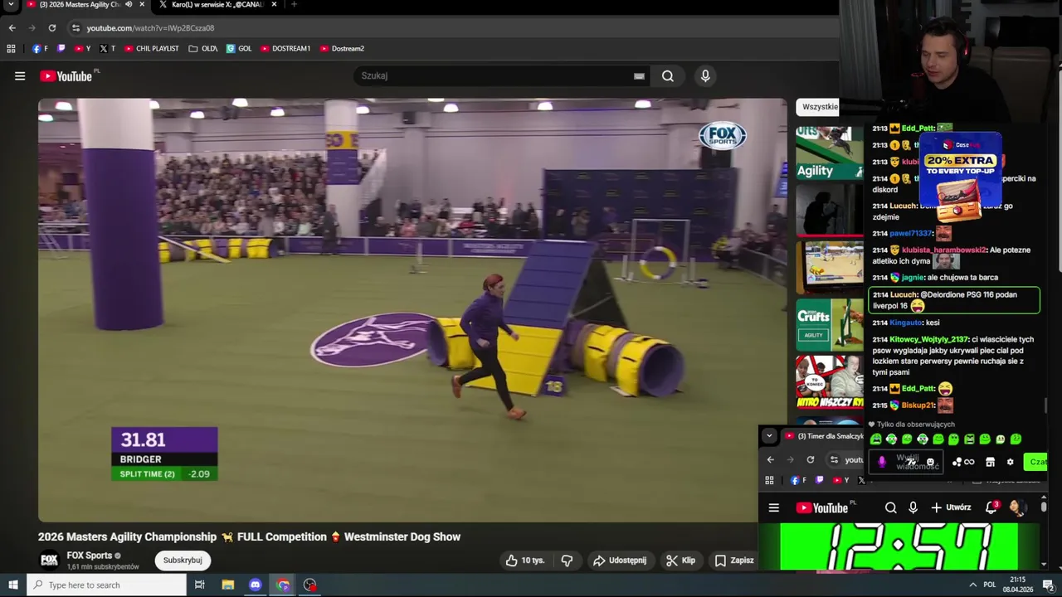Switch to the Timer dla Smalczyk tab
The height and width of the screenshot is (597, 1062).
tap(825, 435)
